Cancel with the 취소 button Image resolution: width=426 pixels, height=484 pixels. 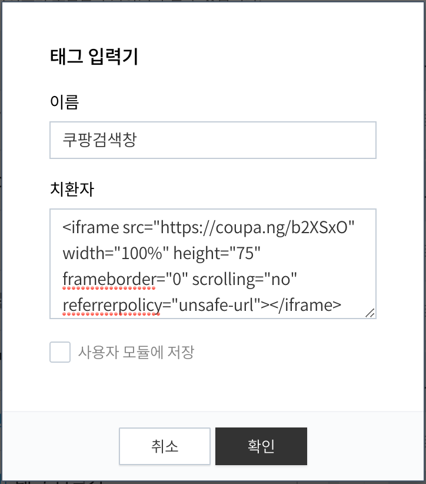click(165, 446)
